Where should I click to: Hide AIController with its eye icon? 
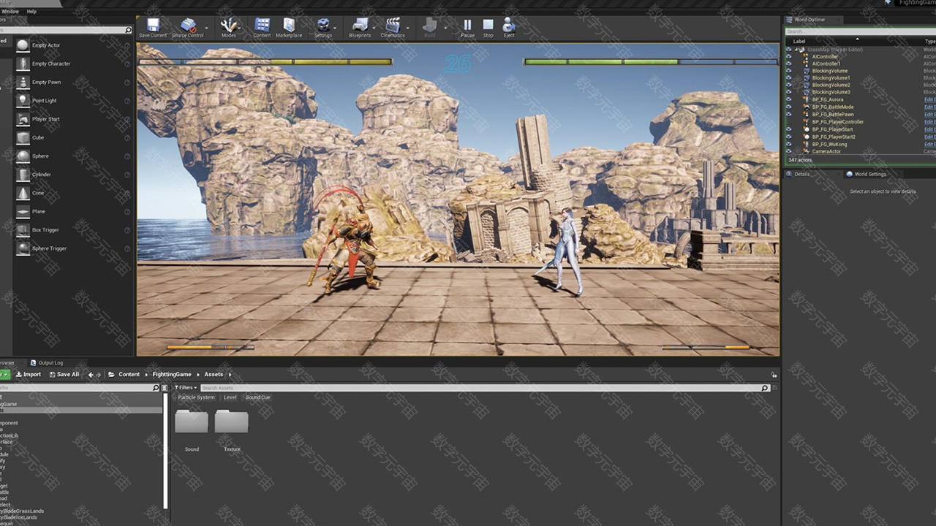point(788,56)
